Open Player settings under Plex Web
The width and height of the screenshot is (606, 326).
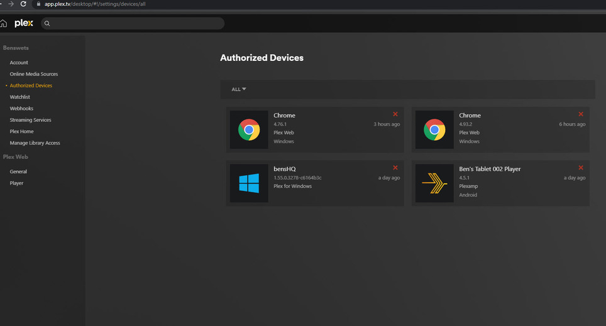16,183
